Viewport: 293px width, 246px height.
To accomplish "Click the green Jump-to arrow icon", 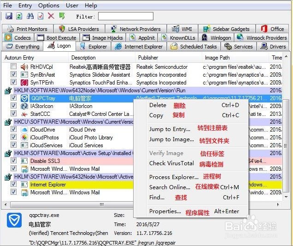I will [x=62, y=16].
